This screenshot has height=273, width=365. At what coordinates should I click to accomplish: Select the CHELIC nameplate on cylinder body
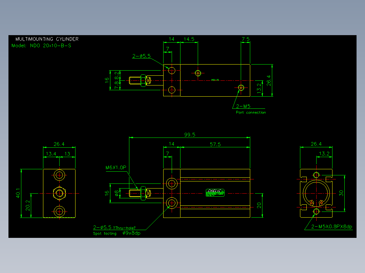point(215,193)
